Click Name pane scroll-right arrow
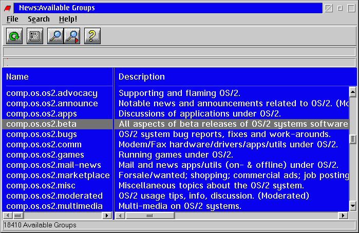The image size is (359, 233). [107, 216]
